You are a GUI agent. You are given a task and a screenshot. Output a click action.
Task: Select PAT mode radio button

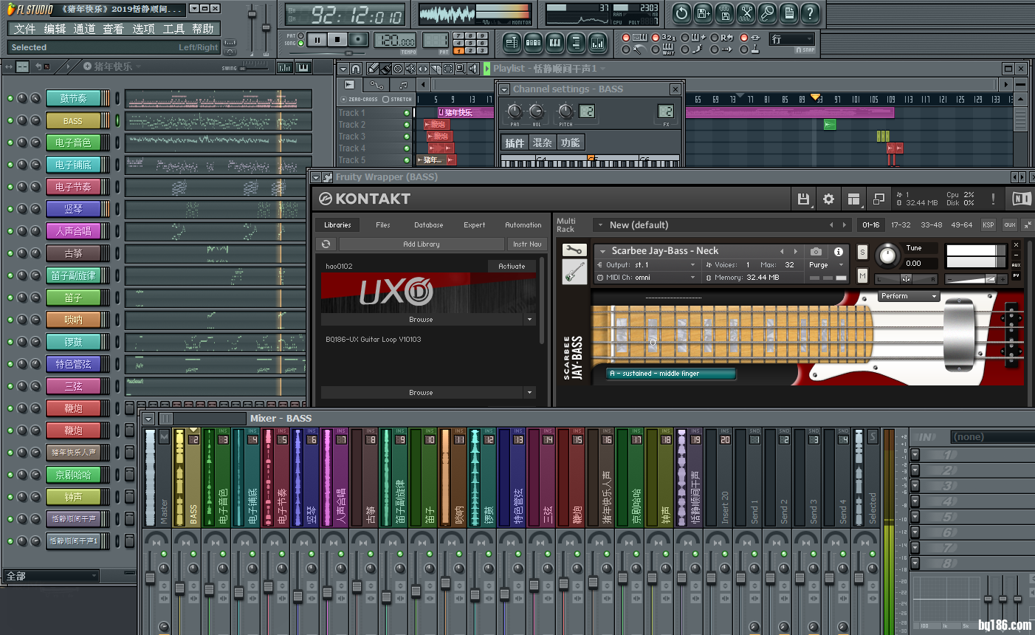click(x=301, y=35)
